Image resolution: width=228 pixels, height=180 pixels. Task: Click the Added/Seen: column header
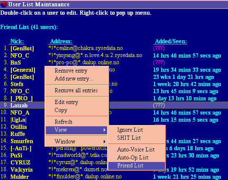(171, 42)
